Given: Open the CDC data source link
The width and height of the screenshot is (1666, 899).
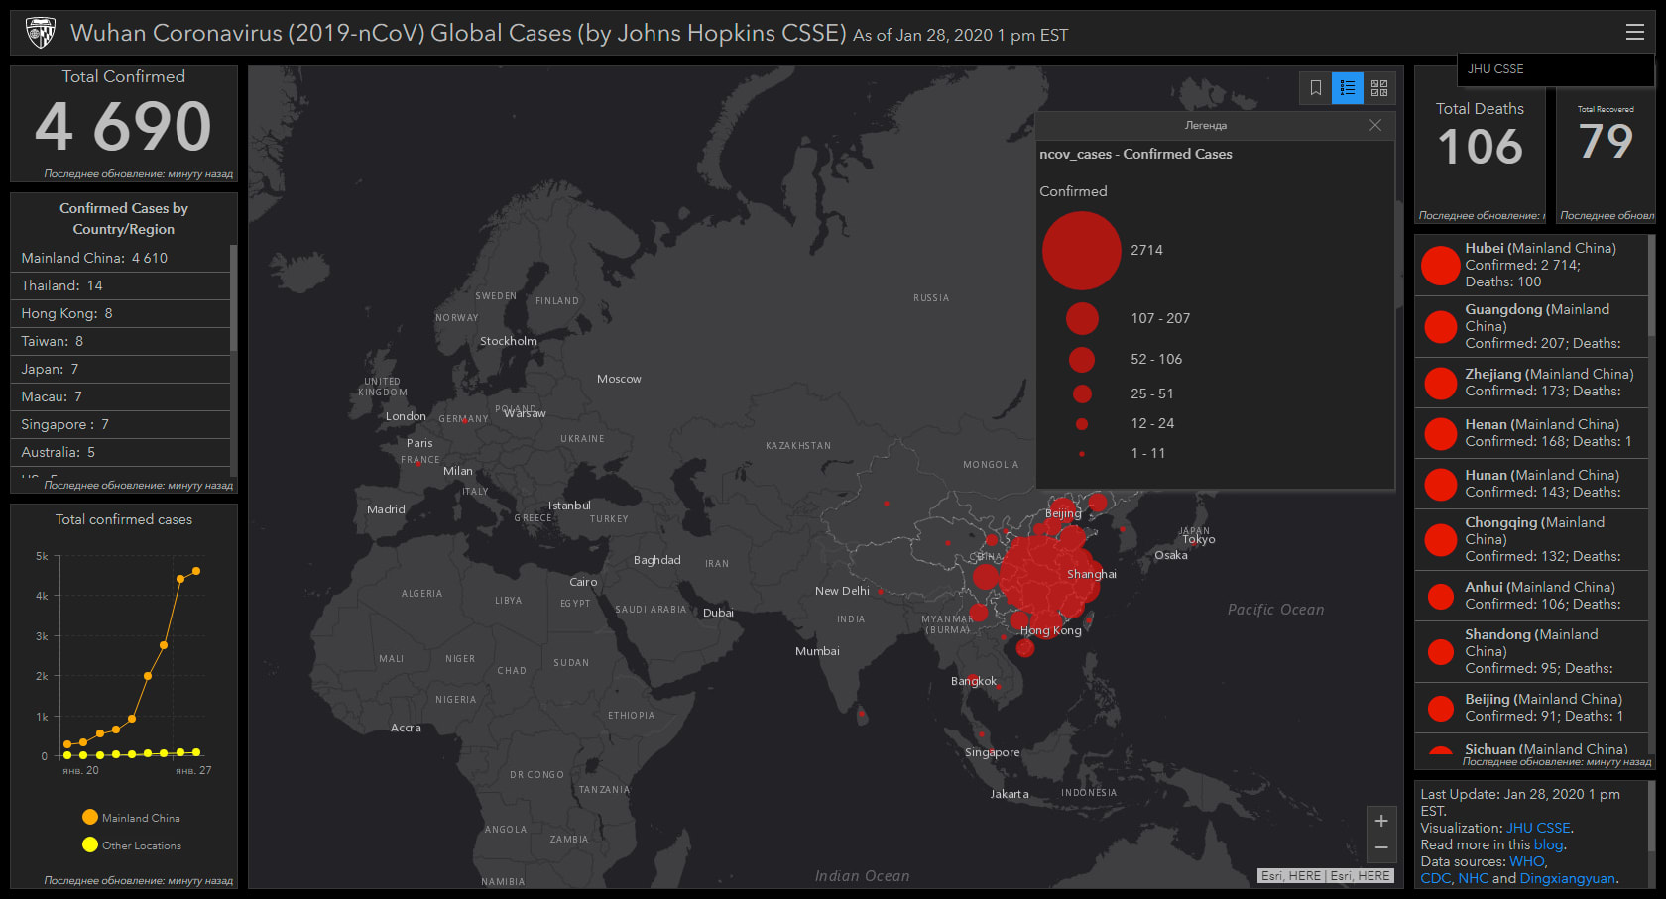Looking at the screenshot, I should [1435, 878].
